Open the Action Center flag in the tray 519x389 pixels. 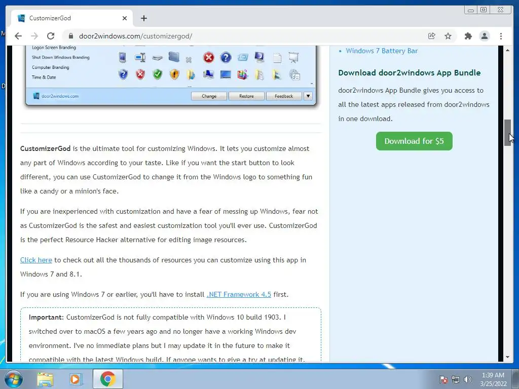pyautogui.click(x=443, y=379)
